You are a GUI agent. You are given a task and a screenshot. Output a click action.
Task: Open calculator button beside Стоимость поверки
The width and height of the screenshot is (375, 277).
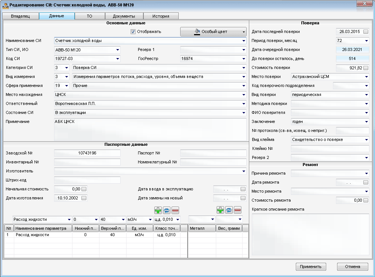pos(366,68)
